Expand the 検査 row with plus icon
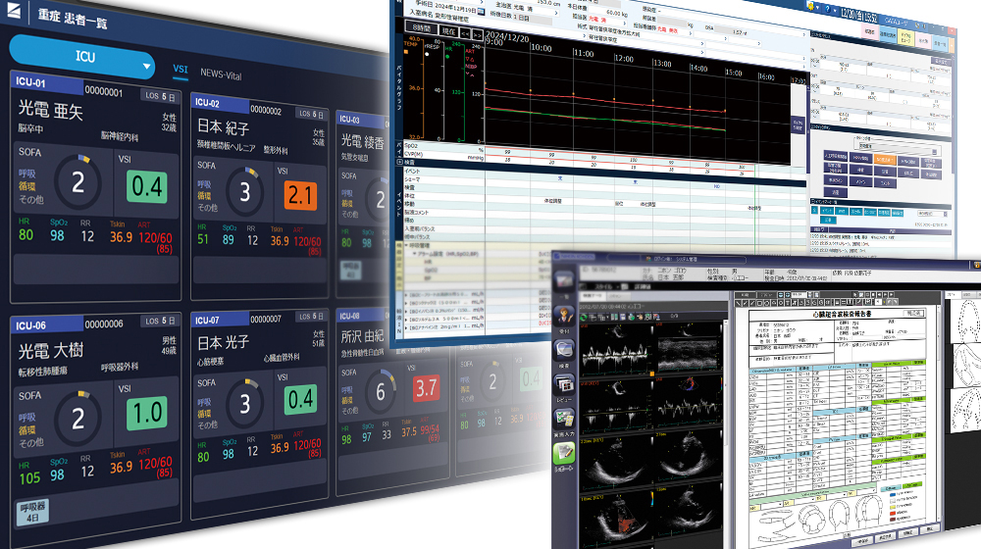 pos(400,162)
